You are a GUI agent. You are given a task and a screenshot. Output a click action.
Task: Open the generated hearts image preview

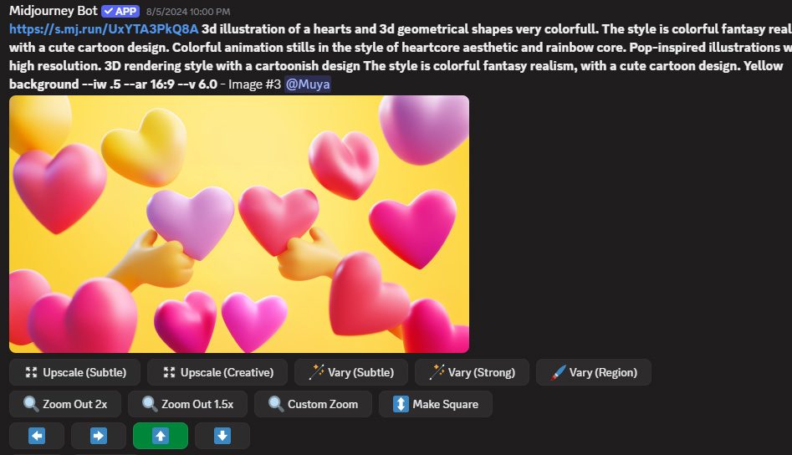(239, 223)
